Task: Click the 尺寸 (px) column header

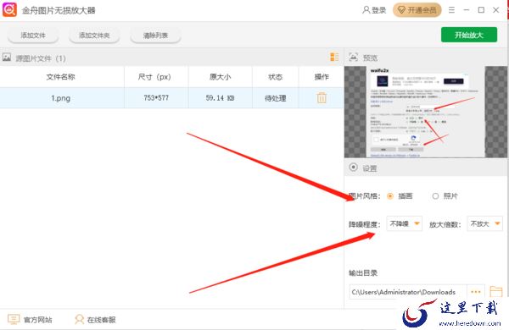Action: pyautogui.click(x=156, y=77)
